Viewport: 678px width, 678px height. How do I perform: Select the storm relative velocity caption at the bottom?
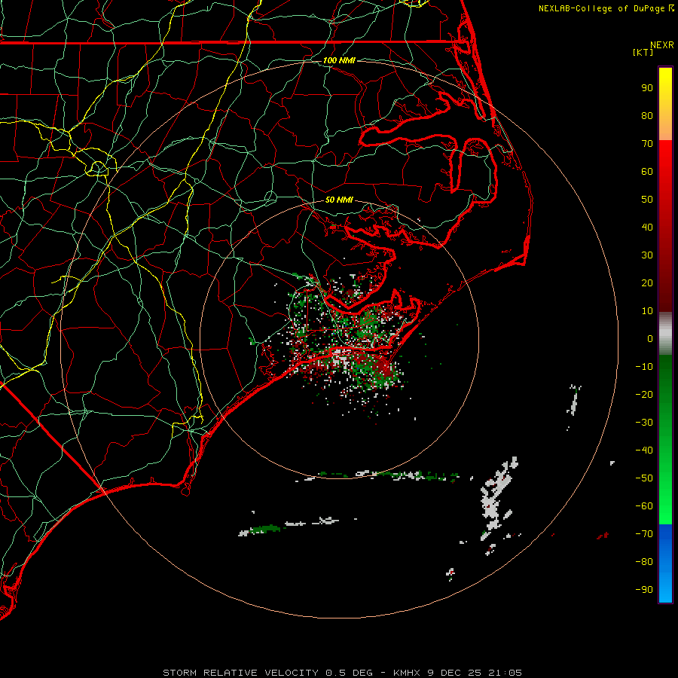[342, 673]
